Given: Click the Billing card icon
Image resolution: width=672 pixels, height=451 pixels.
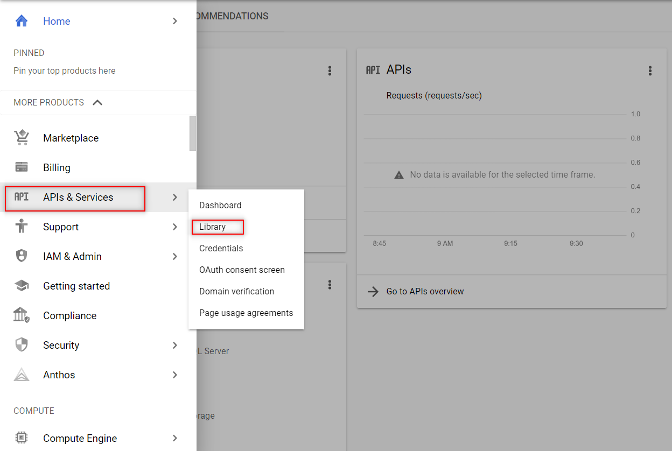Looking at the screenshot, I should coord(22,167).
